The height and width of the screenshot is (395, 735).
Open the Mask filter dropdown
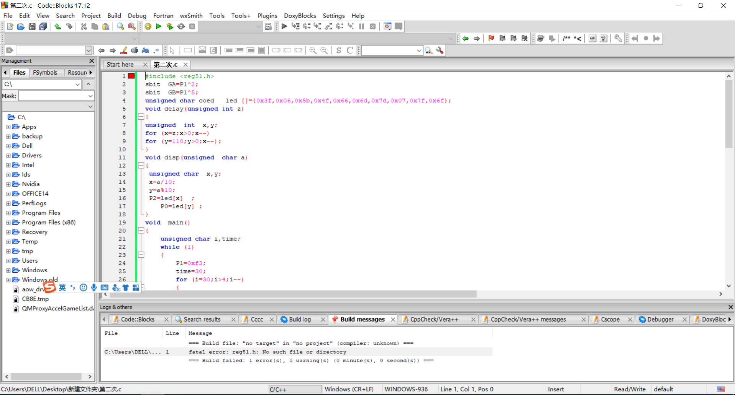tap(90, 96)
